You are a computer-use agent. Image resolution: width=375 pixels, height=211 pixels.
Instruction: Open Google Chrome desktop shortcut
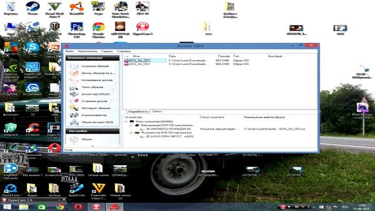98,30
